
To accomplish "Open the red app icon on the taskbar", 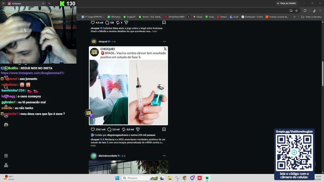I will (199, 178).
